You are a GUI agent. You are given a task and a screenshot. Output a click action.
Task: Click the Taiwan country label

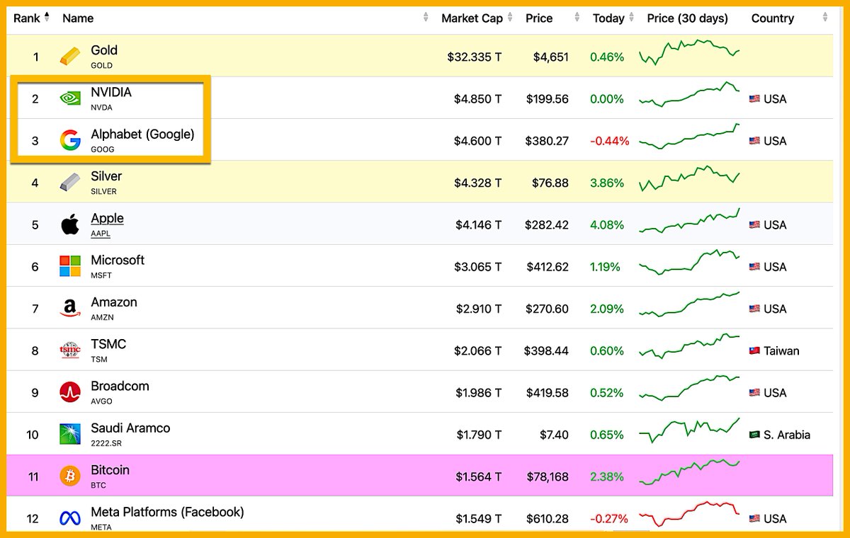[781, 350]
